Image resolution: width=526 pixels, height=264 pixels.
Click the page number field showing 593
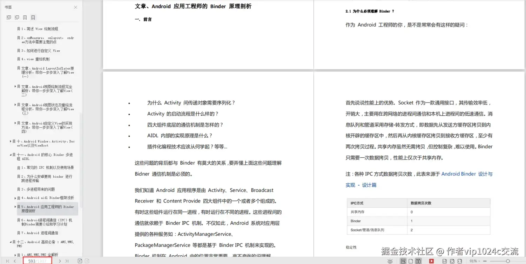point(38,261)
